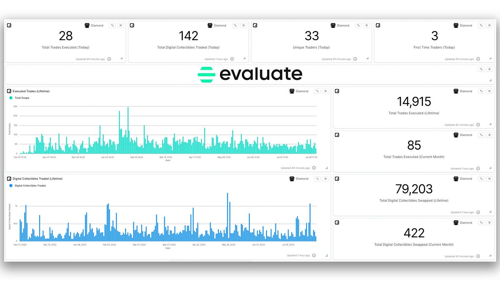This screenshot has width=500, height=281.
Task: Click update check icon on Executed Trades chart
Action: coord(314,168)
